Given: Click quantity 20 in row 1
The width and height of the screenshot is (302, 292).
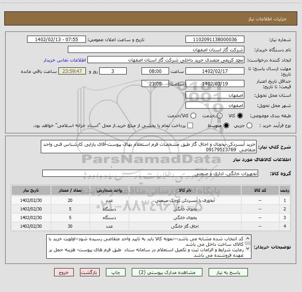Looking at the screenshot, I should (70, 200).
